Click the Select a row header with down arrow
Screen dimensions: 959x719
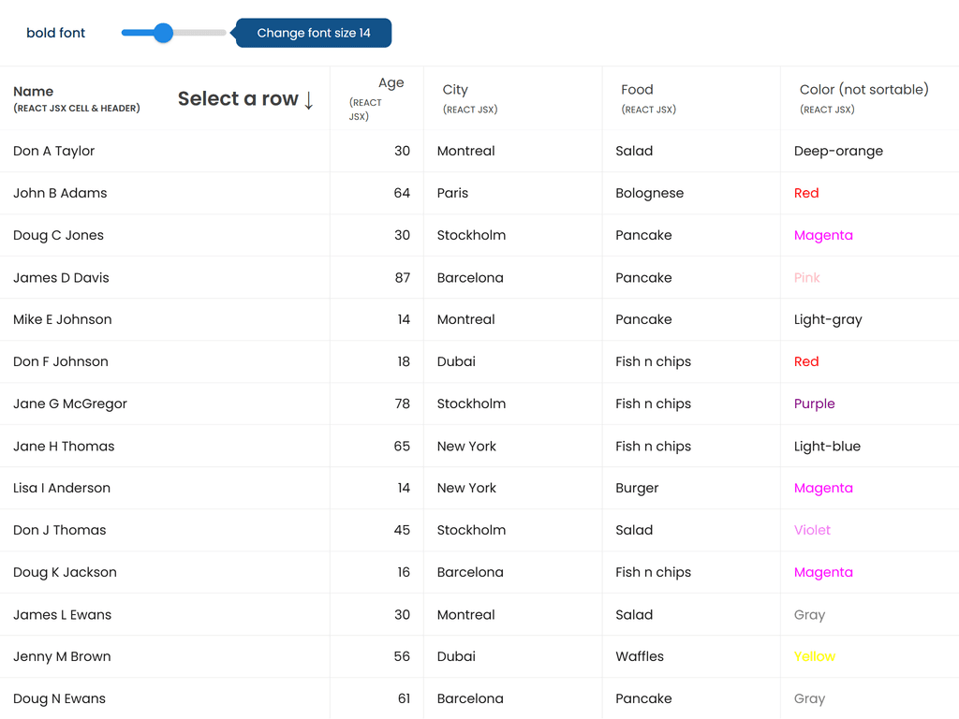pyautogui.click(x=246, y=98)
